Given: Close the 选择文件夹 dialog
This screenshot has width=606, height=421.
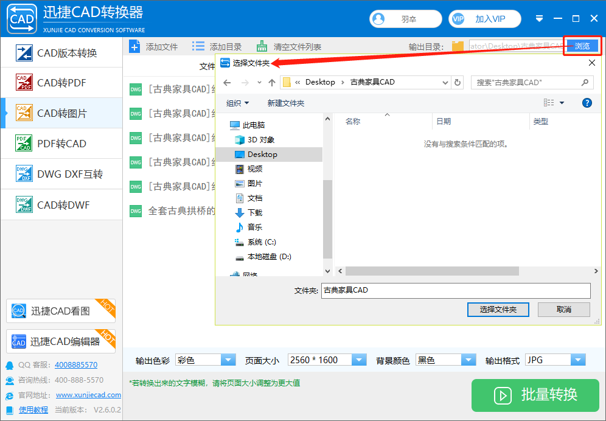Looking at the screenshot, I should (x=591, y=63).
